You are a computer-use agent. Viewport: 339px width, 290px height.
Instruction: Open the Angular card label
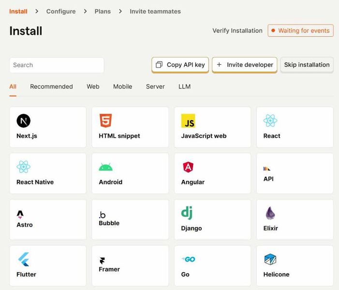pos(192,182)
